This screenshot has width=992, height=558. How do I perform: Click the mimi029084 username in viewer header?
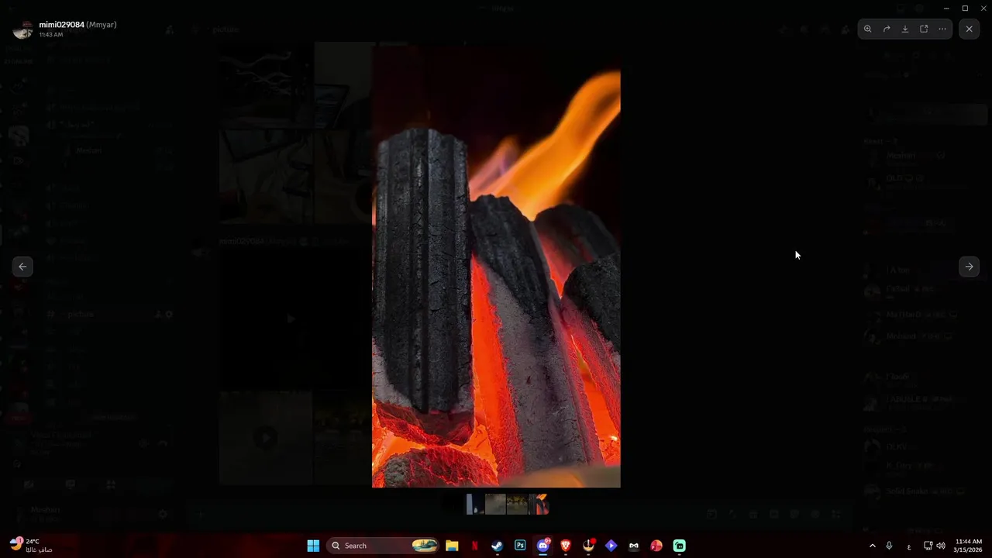click(x=61, y=25)
